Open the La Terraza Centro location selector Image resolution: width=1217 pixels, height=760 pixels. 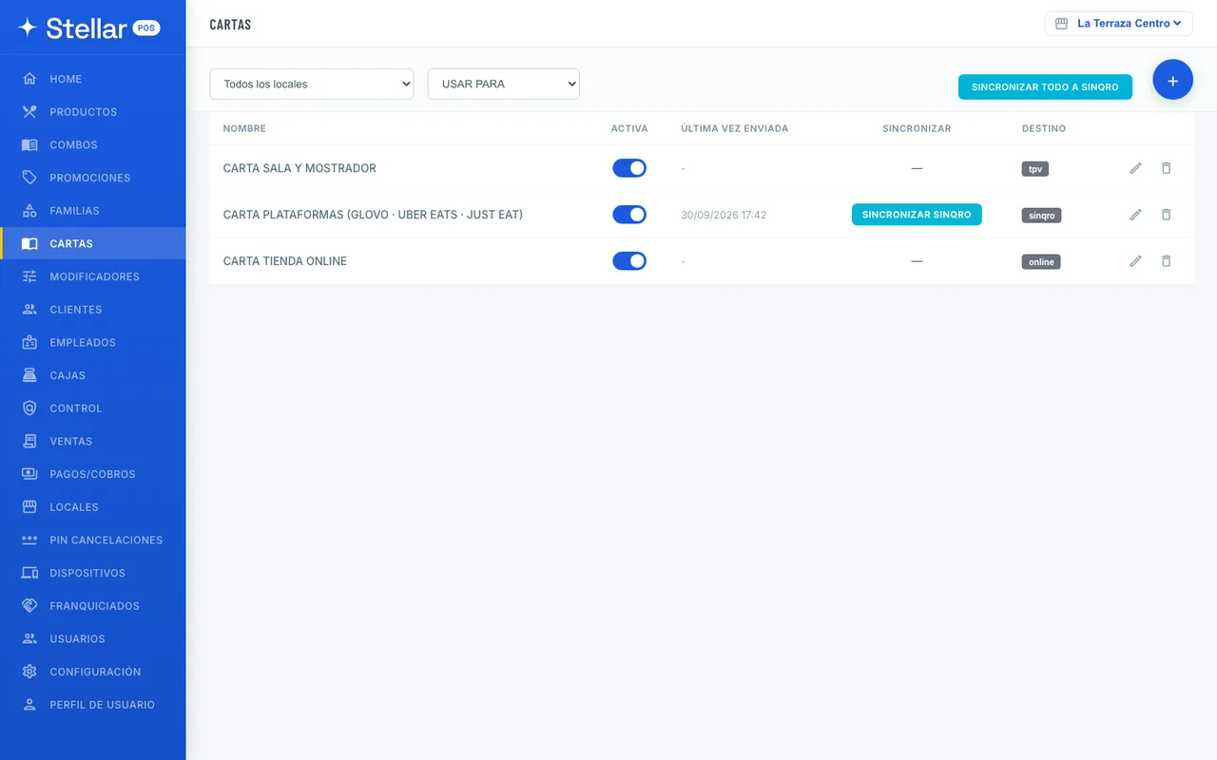1119,24
